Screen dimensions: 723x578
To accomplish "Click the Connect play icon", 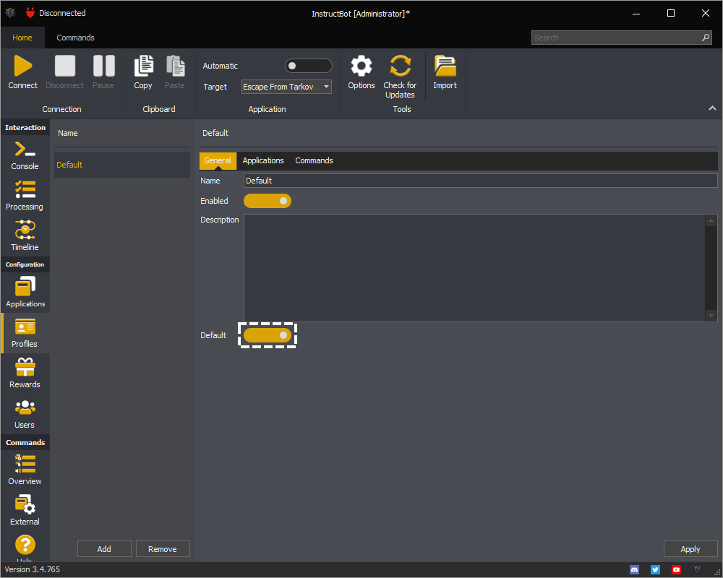I will (22, 66).
